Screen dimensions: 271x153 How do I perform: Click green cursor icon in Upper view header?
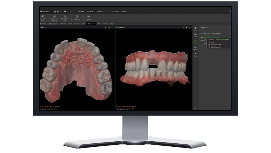point(106,27)
